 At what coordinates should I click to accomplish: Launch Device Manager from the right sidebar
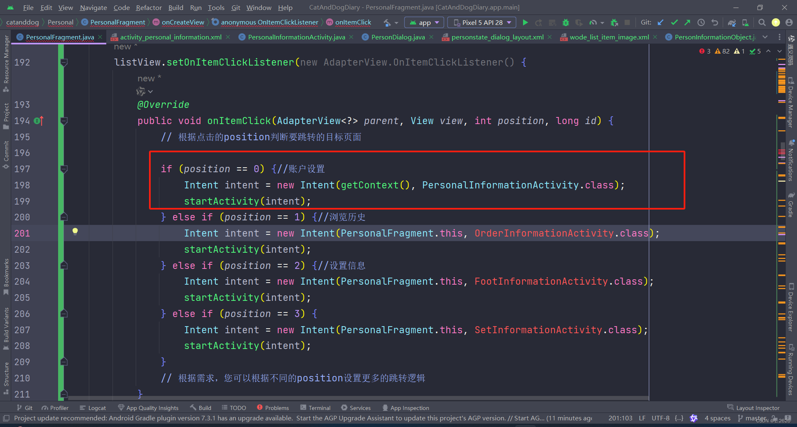[791, 98]
